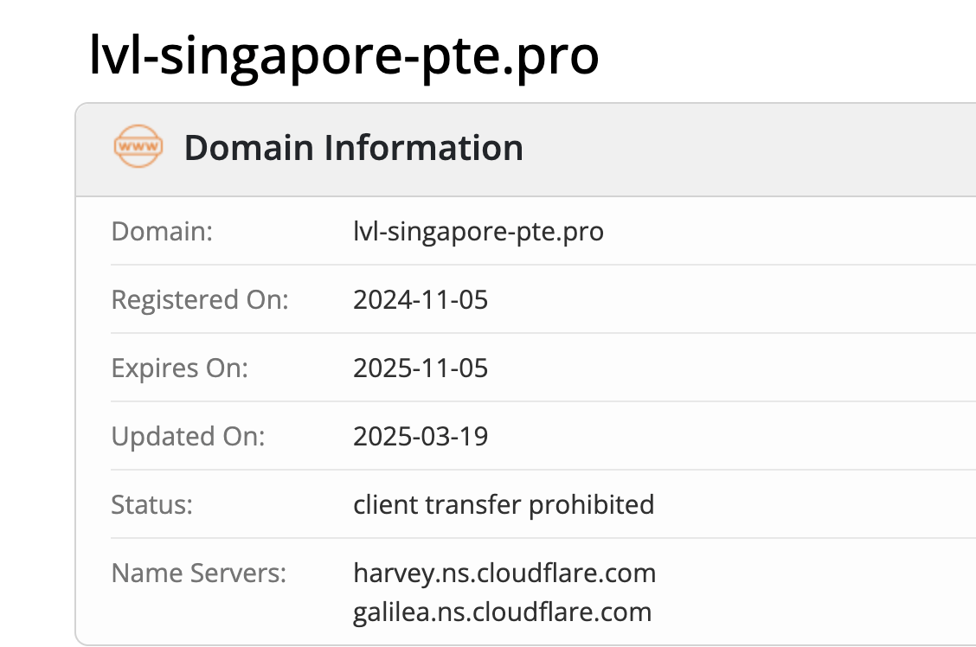Select the 2024-11-05 registration date

pyautogui.click(x=421, y=300)
